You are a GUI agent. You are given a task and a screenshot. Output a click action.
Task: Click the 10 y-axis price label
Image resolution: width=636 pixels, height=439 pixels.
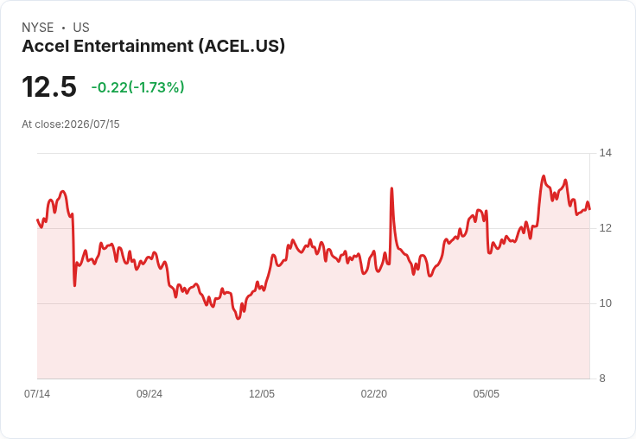point(606,303)
